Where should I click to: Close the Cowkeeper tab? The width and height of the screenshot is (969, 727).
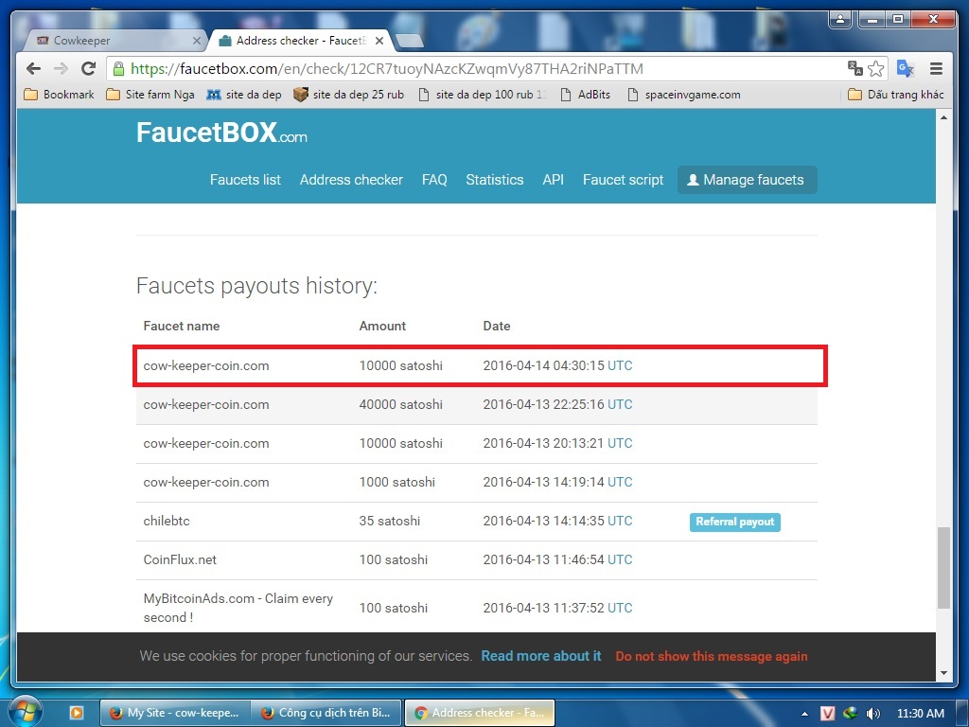[x=197, y=41]
